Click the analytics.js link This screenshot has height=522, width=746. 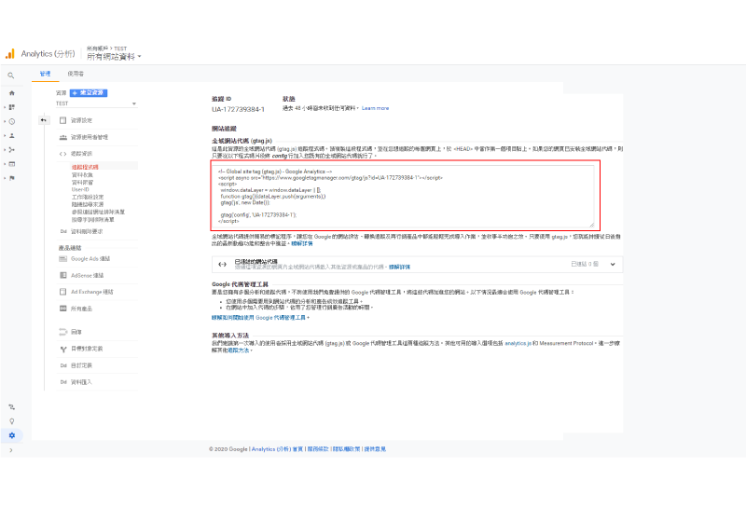(518, 343)
